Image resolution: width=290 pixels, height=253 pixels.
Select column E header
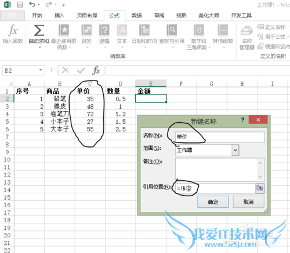(x=151, y=83)
